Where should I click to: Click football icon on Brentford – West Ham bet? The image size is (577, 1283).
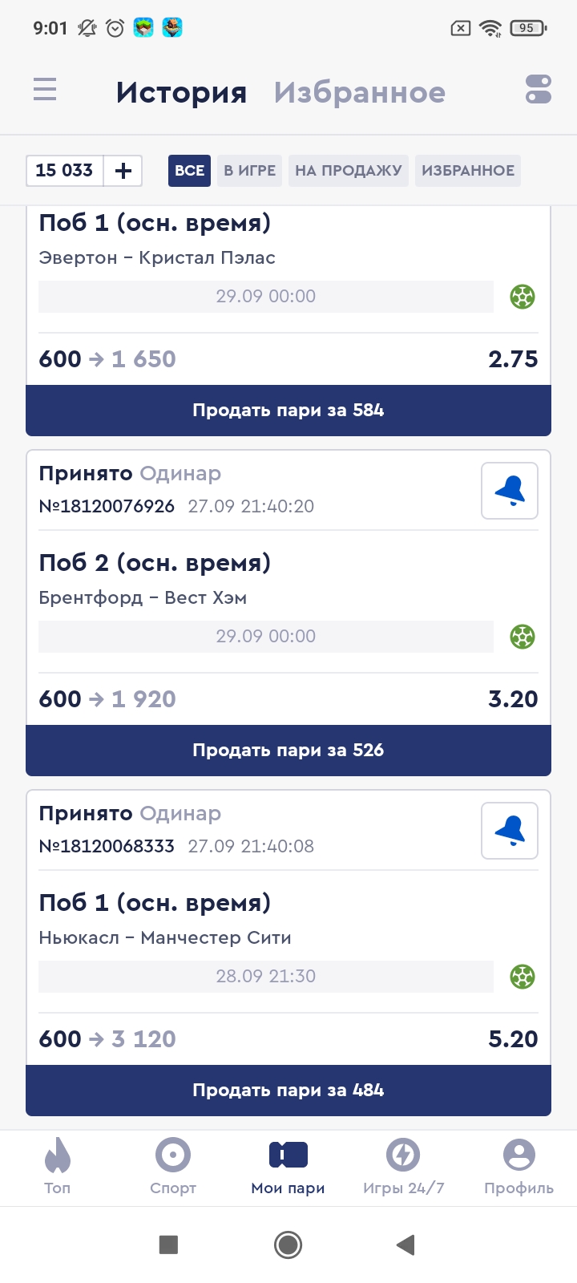523,637
